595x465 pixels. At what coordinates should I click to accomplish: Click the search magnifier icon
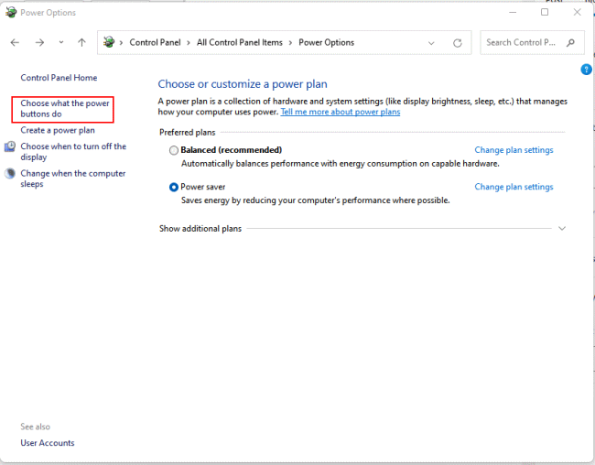pos(570,42)
